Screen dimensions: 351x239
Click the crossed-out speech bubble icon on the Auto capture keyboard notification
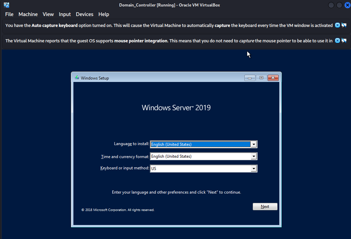click(x=344, y=25)
